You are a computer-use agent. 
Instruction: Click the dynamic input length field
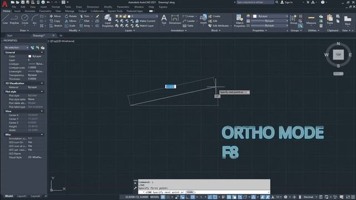(171, 87)
